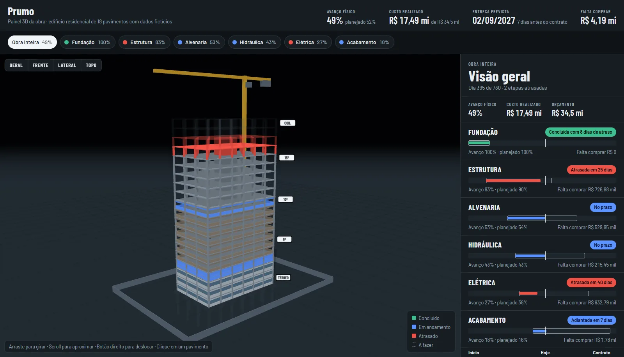The image size is (624, 357).
Task: Click the Atrasada em 40 dias badge
Action: point(591,283)
